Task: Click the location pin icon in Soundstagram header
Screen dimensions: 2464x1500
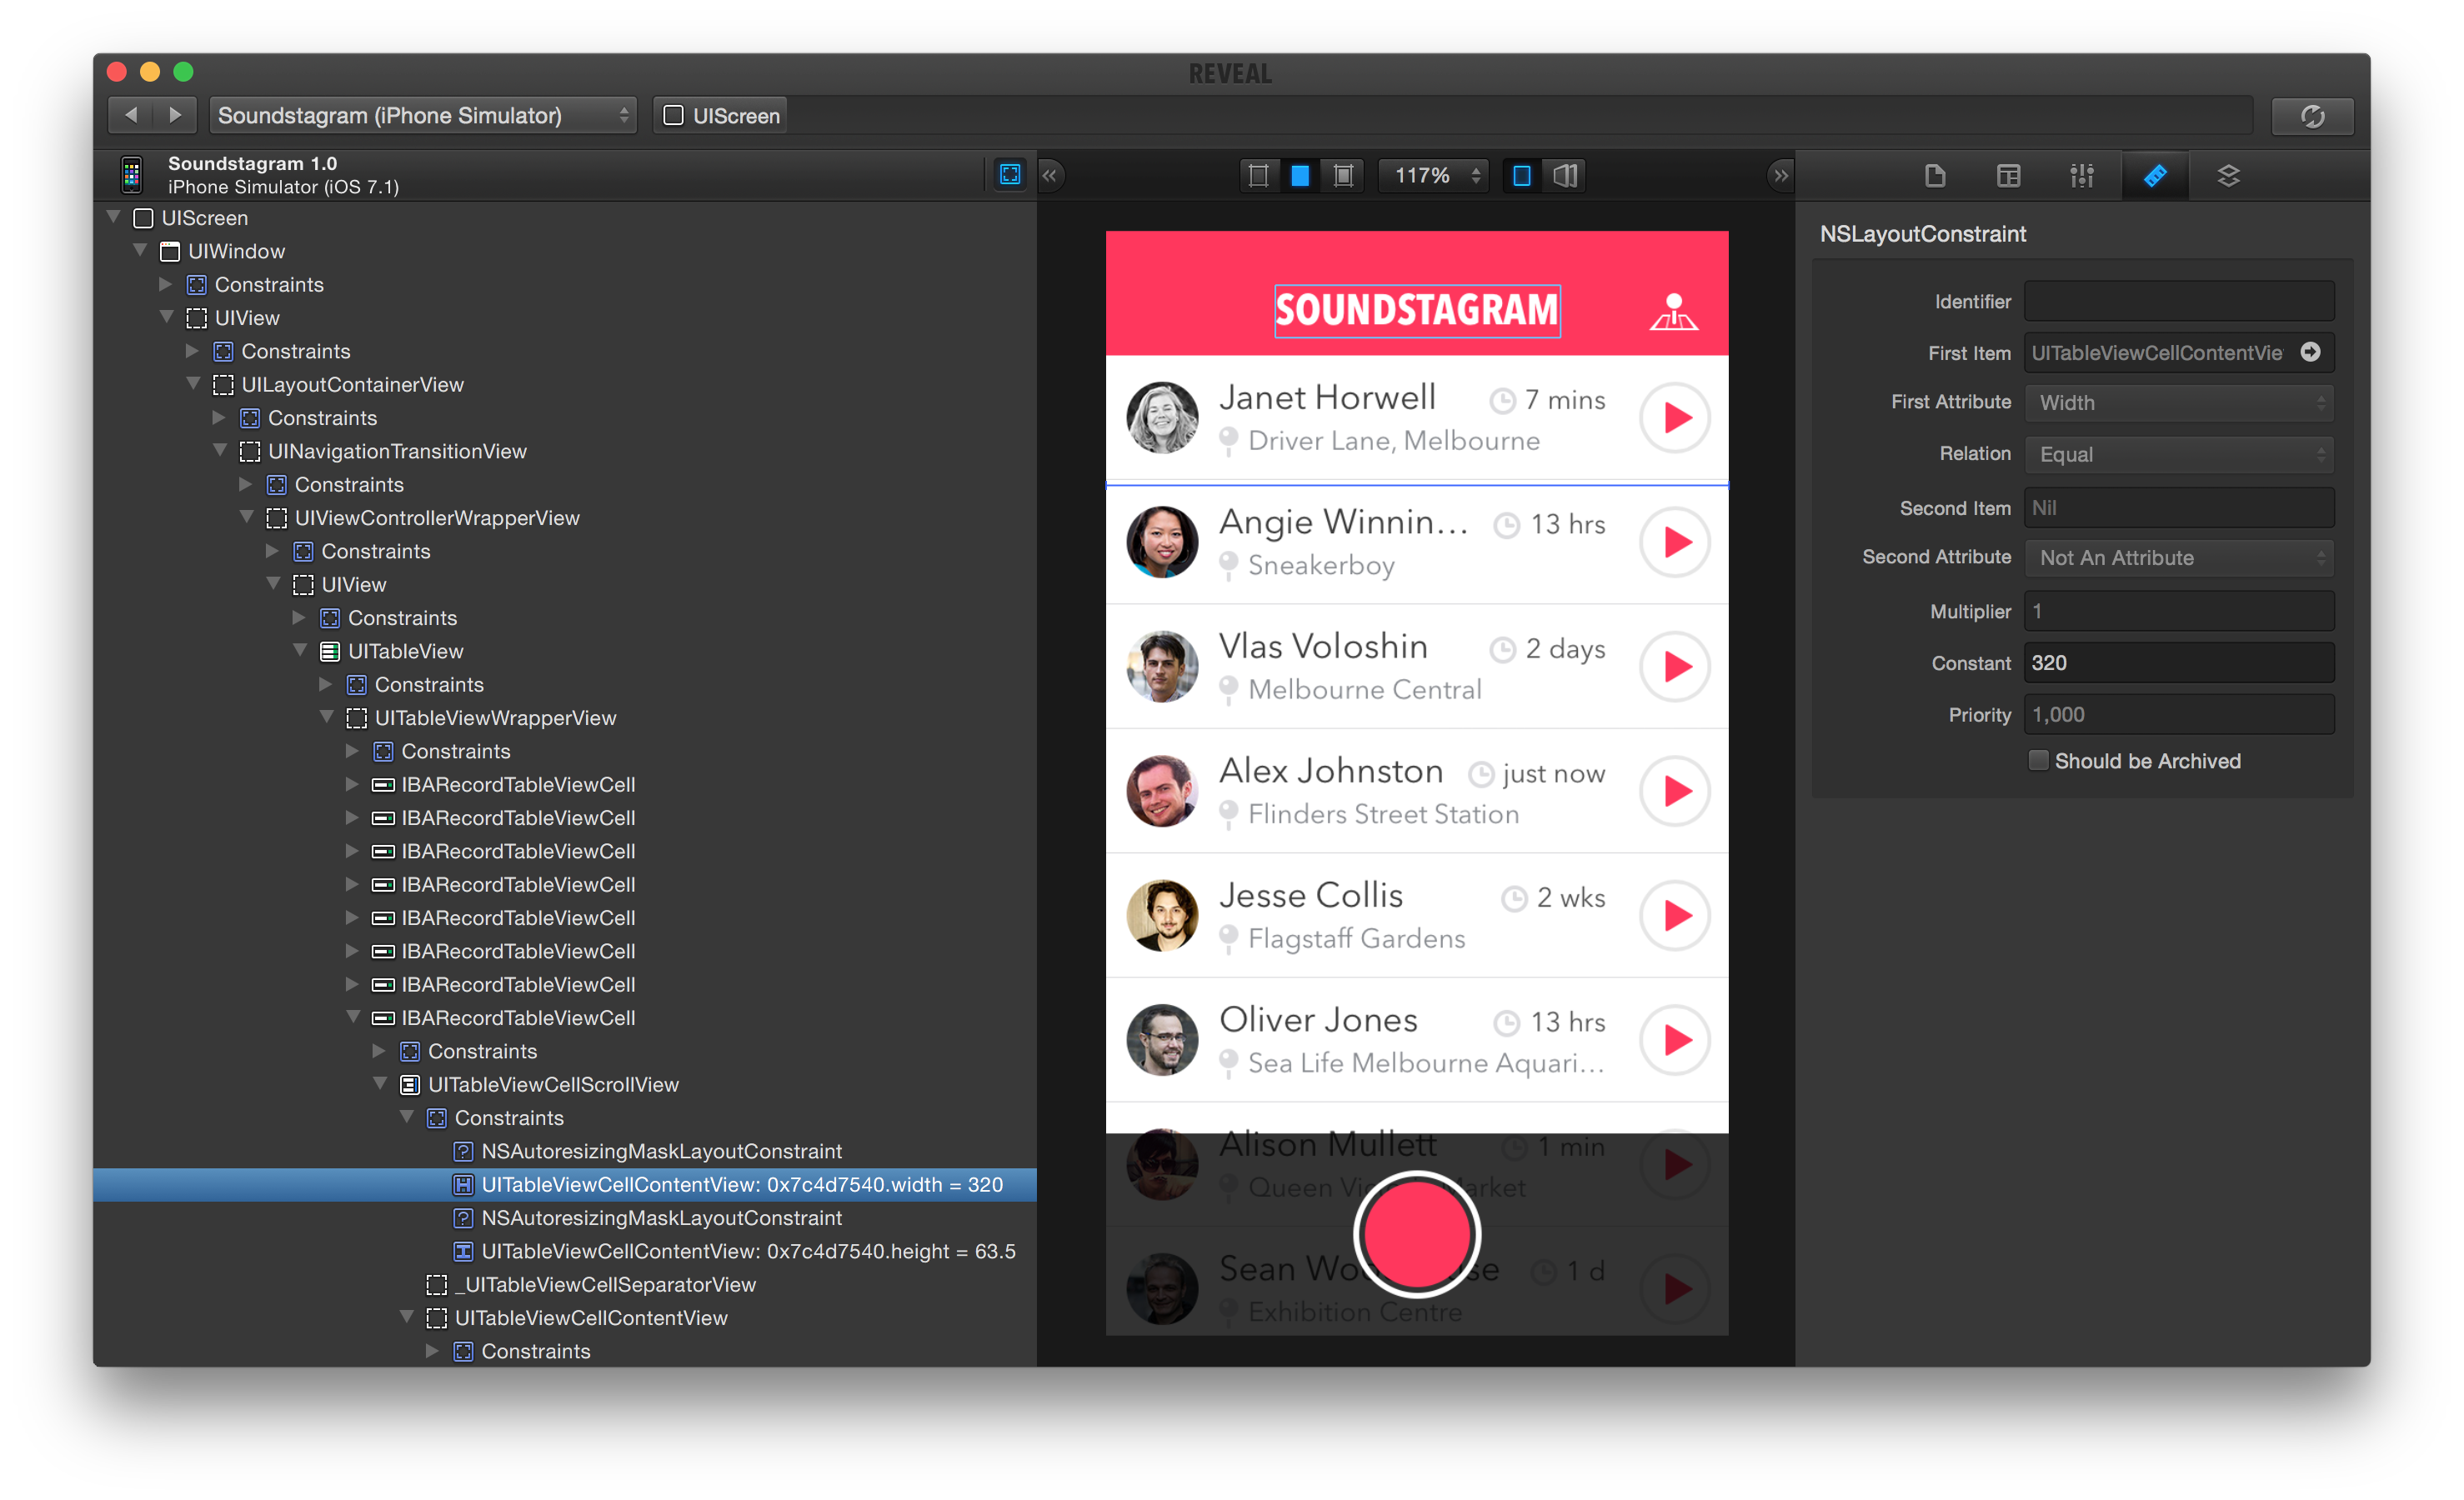Action: pyautogui.click(x=1673, y=311)
